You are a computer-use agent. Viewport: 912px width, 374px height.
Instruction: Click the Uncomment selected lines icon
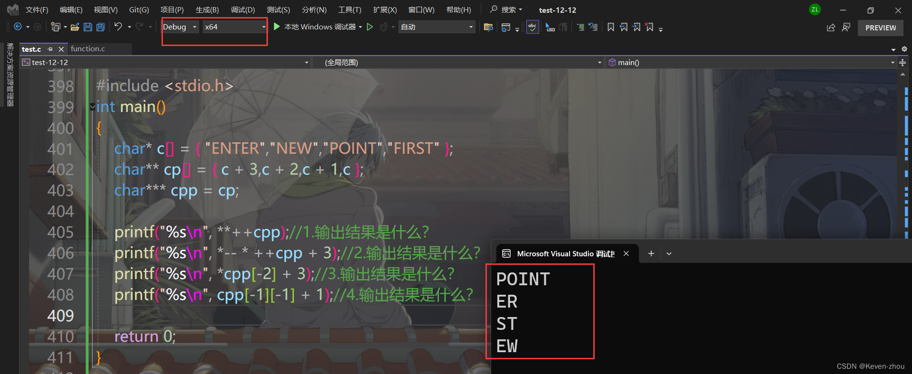click(593, 27)
